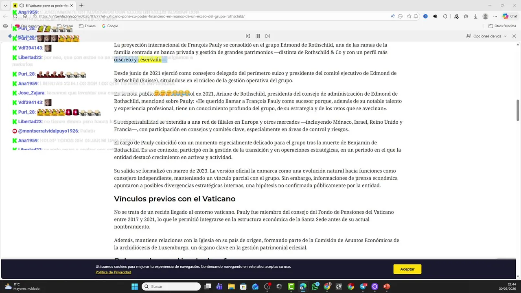Open the media control music note icon
521x293 pixels.
(455, 16)
